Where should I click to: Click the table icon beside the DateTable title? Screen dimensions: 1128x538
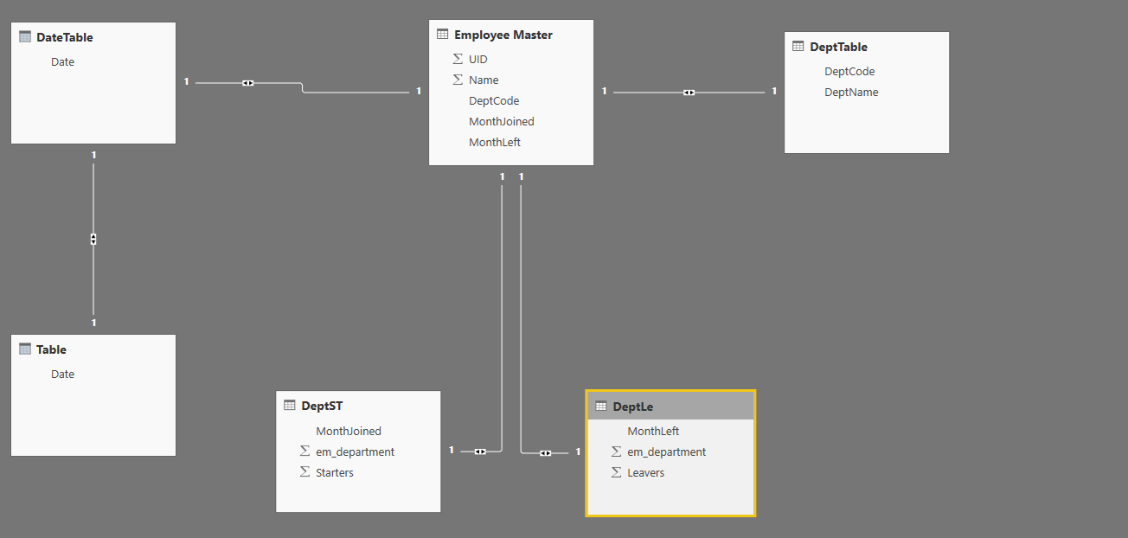[x=25, y=37]
